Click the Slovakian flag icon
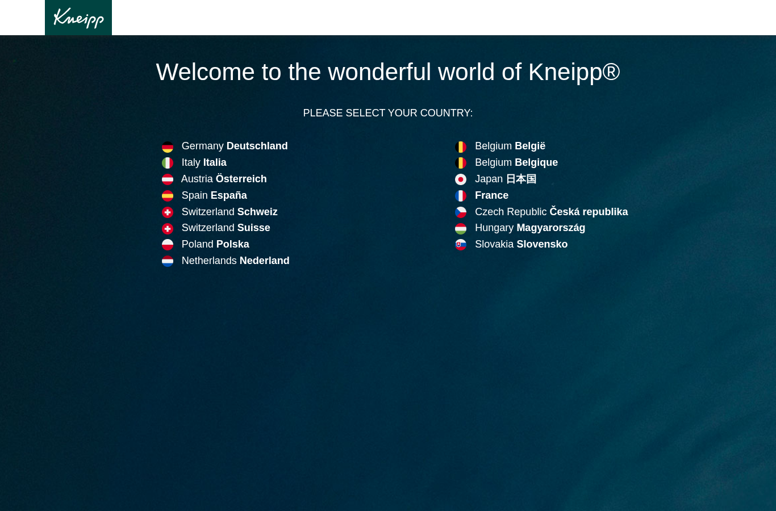 [x=461, y=245]
